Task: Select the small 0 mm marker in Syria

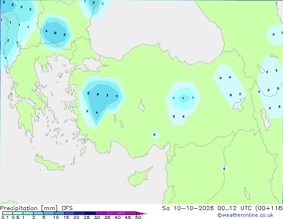Action: (224, 168)
